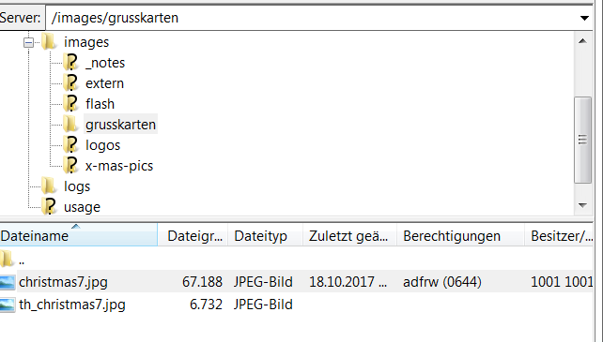Click the usage unknown-folder icon
This screenshot has height=342, width=603.
coord(49,206)
